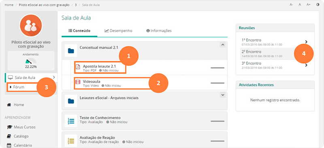
Task: Switch to the Desempenho tab
Action: [x=118, y=31]
